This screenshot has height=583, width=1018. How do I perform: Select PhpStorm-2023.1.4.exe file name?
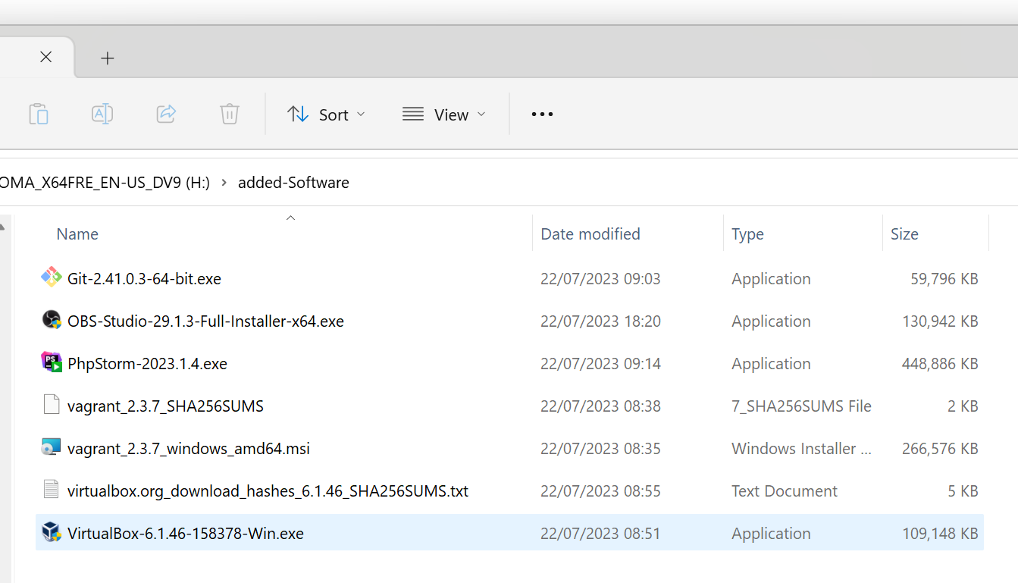point(147,364)
